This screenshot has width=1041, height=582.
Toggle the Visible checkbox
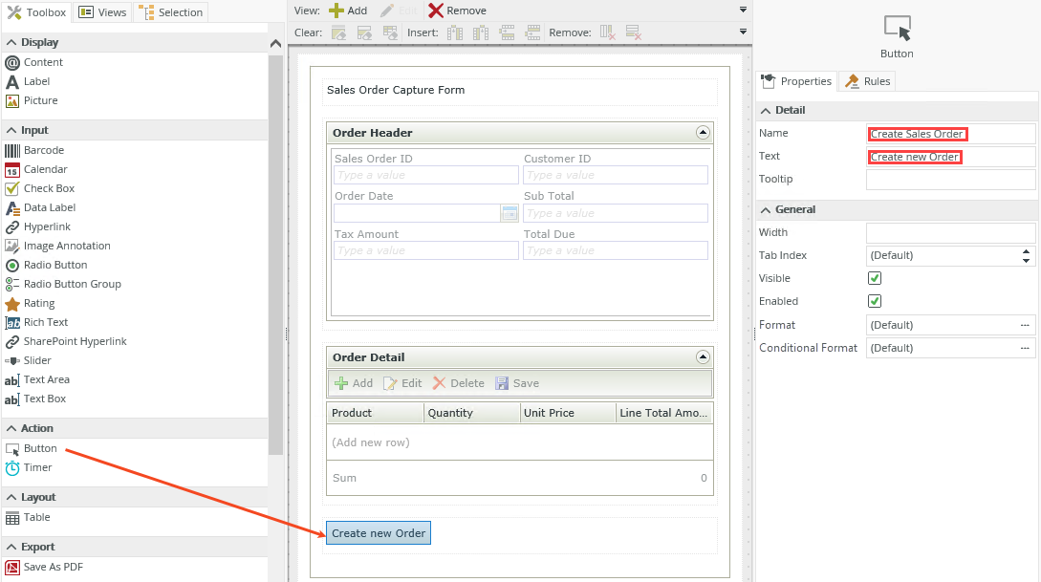[x=874, y=278]
